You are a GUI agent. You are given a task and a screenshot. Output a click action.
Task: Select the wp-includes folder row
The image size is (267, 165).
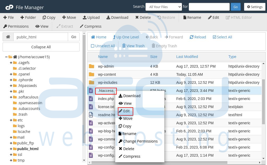tap(174, 82)
